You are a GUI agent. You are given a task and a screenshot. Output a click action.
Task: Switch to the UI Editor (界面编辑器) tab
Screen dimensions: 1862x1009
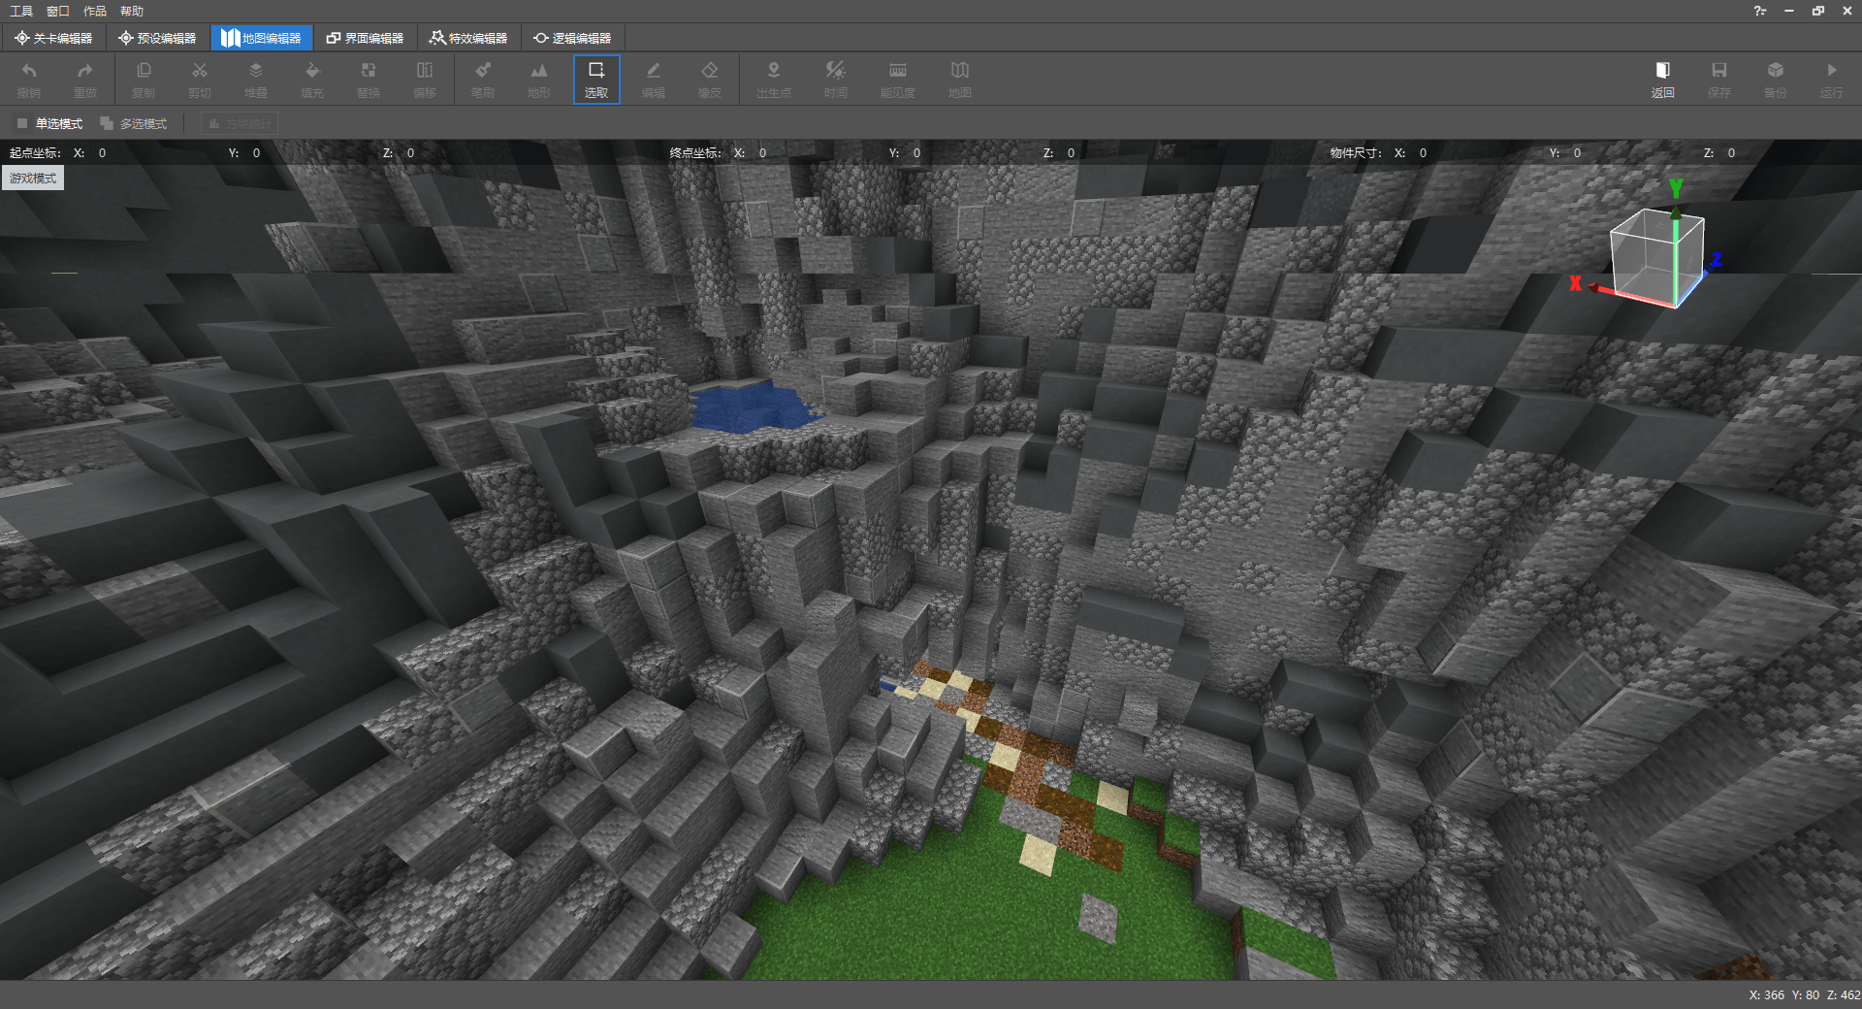pyautogui.click(x=365, y=38)
